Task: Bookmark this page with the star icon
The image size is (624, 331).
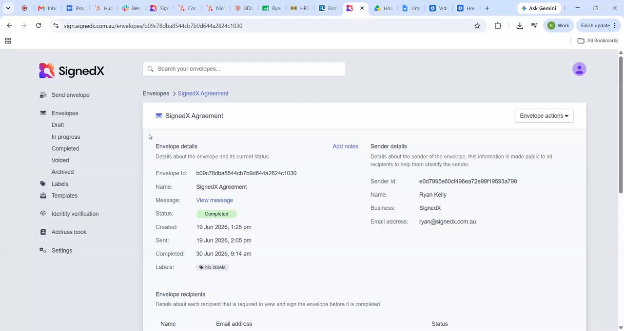Action: click(x=477, y=26)
